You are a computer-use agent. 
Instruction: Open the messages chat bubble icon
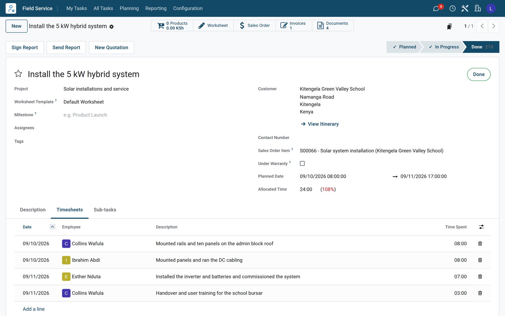[436, 9]
